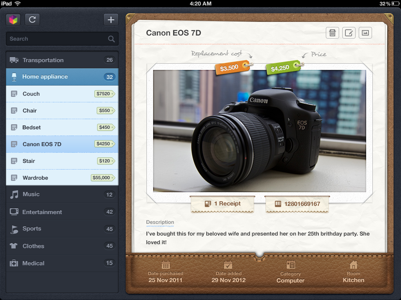Click the document icon beside Wardrobe
Viewport: 401px width, 300px height.
[14, 178]
